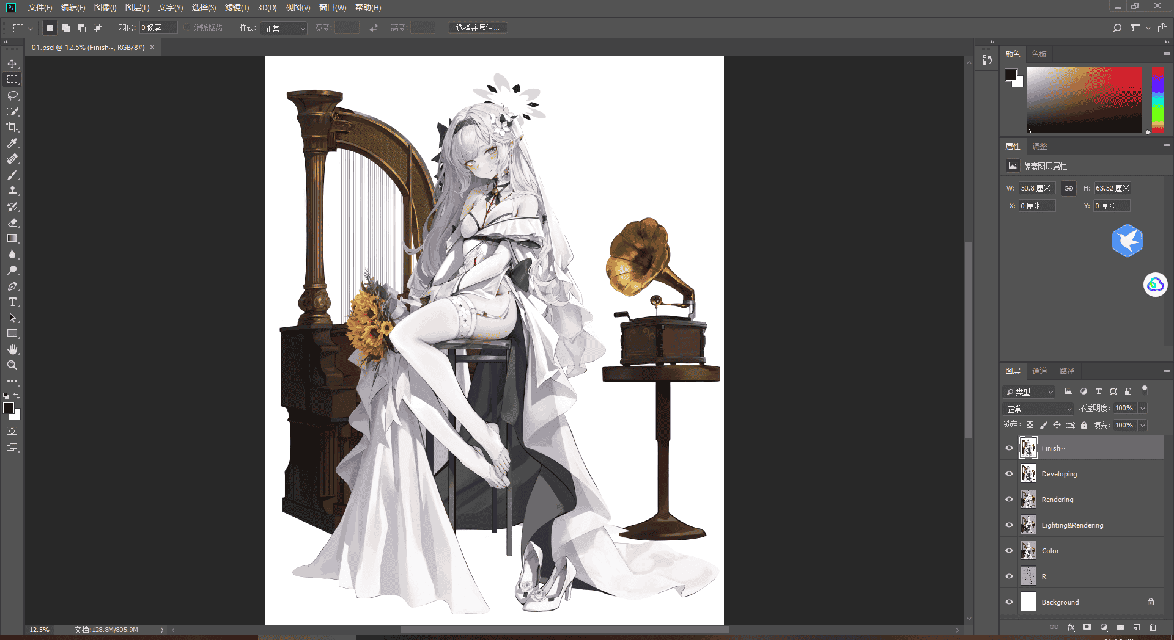Open the layer blend mode dropdown
Image resolution: width=1174 pixels, height=640 pixels.
pos(1038,409)
